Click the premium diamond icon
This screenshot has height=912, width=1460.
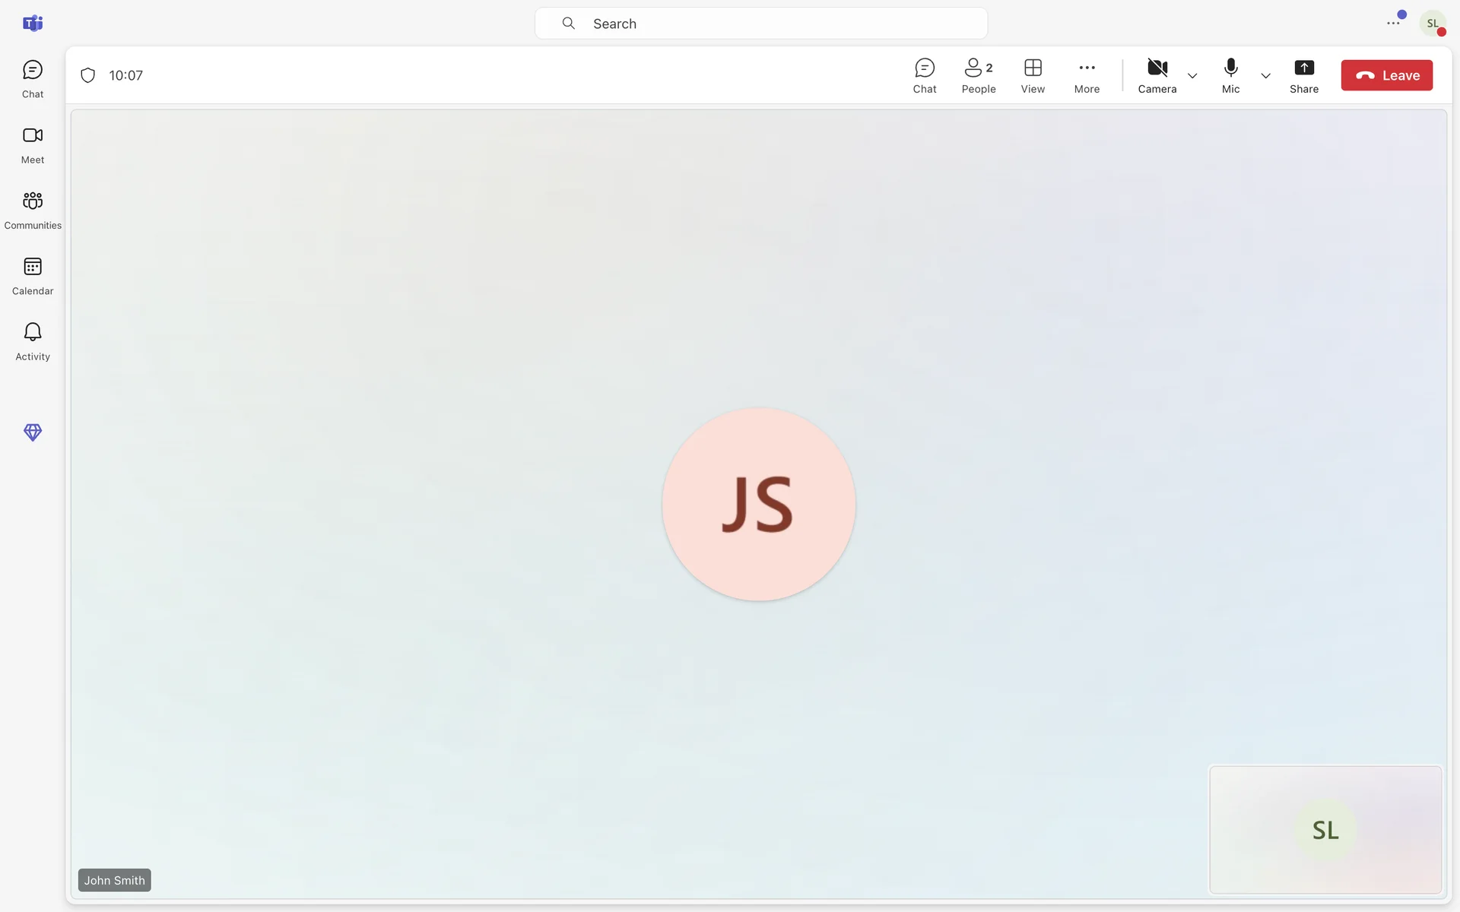point(33,432)
